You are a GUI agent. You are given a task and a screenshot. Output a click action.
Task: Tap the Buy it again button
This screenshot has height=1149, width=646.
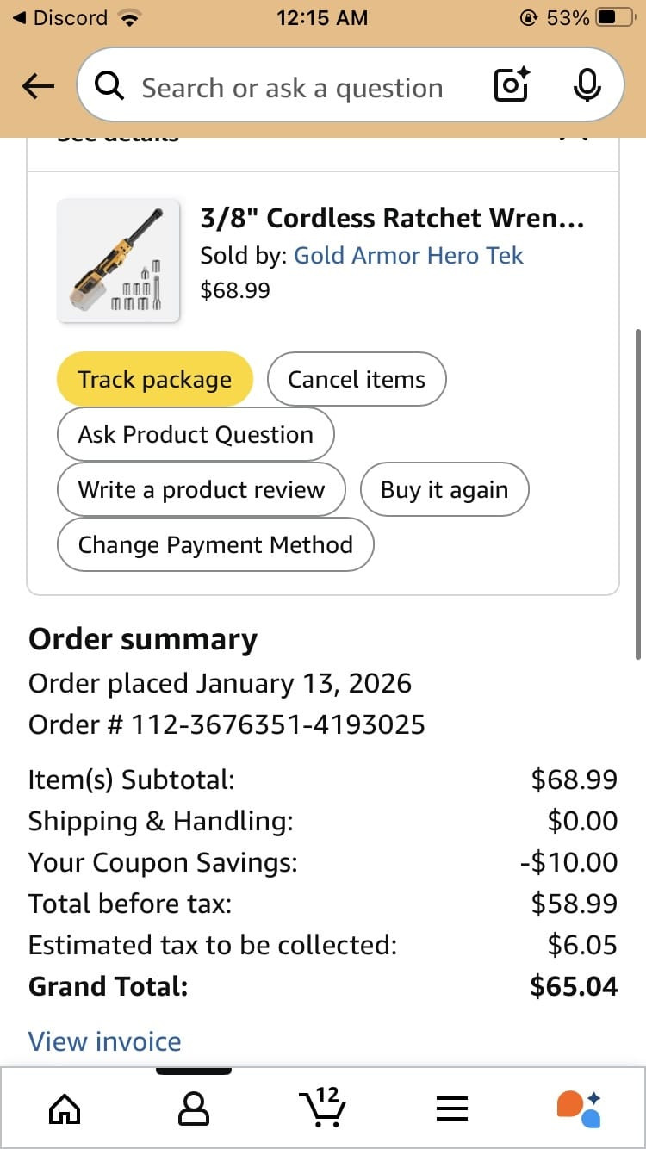(444, 490)
